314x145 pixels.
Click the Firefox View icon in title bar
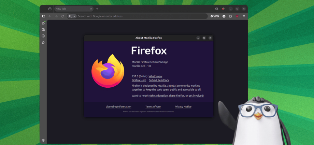pyautogui.click(x=223, y=9)
